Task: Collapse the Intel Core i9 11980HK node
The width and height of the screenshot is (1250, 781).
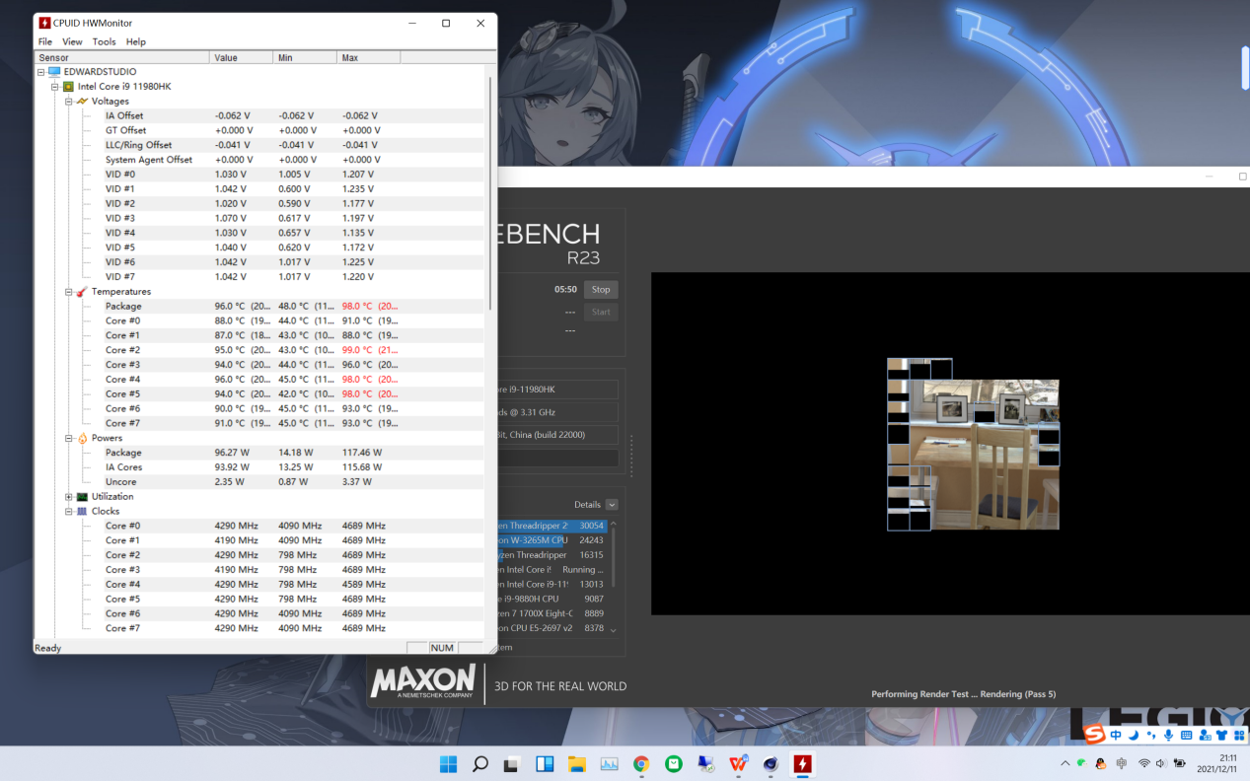Action: point(54,87)
